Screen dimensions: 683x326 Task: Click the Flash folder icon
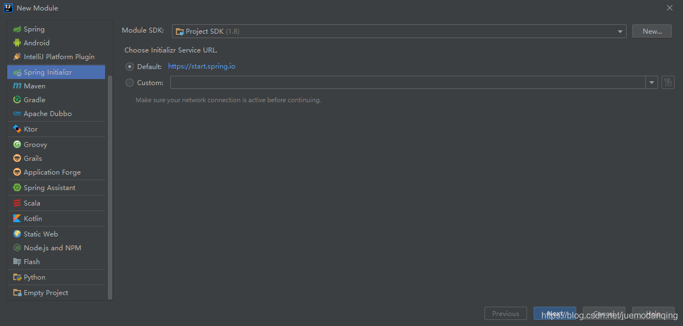tap(17, 262)
